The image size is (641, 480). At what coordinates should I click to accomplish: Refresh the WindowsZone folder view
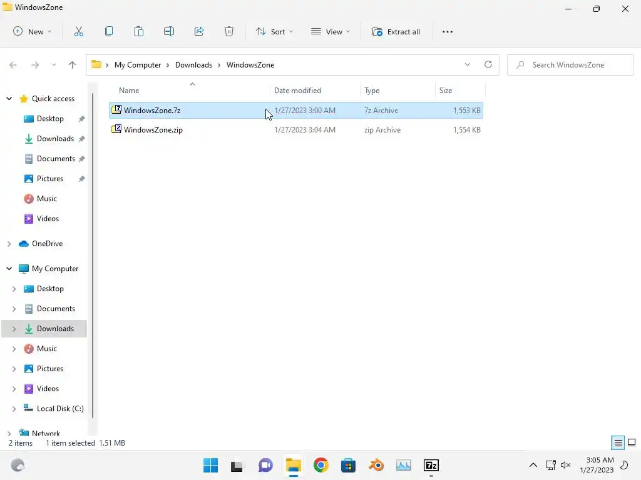coord(488,64)
